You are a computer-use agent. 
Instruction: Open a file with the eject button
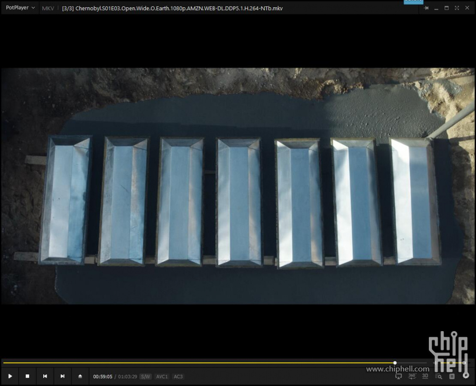pyautogui.click(x=80, y=376)
